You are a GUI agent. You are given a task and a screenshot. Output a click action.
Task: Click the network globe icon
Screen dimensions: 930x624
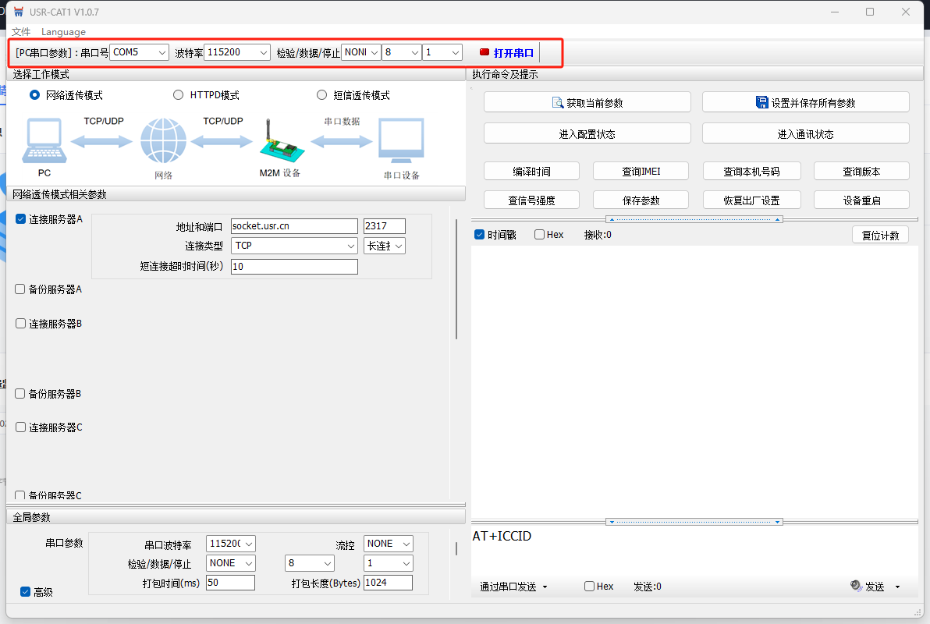coord(164,141)
